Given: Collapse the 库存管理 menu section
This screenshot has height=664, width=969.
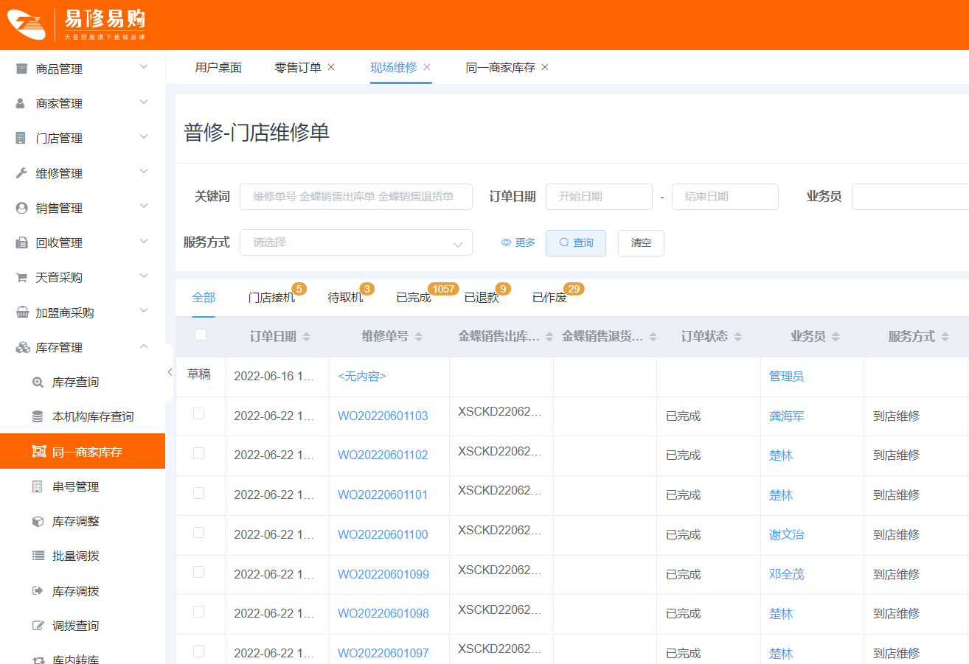Looking at the screenshot, I should 143,347.
